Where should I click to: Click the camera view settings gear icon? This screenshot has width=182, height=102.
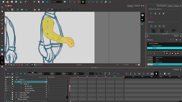[12, 10]
